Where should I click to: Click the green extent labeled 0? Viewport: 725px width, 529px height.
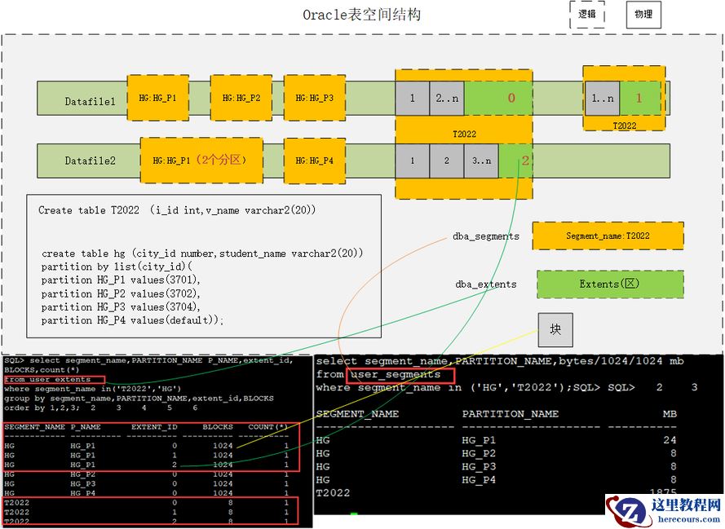pos(498,99)
